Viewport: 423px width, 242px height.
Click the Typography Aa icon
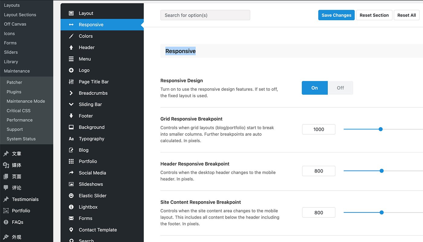pyautogui.click(x=71, y=139)
